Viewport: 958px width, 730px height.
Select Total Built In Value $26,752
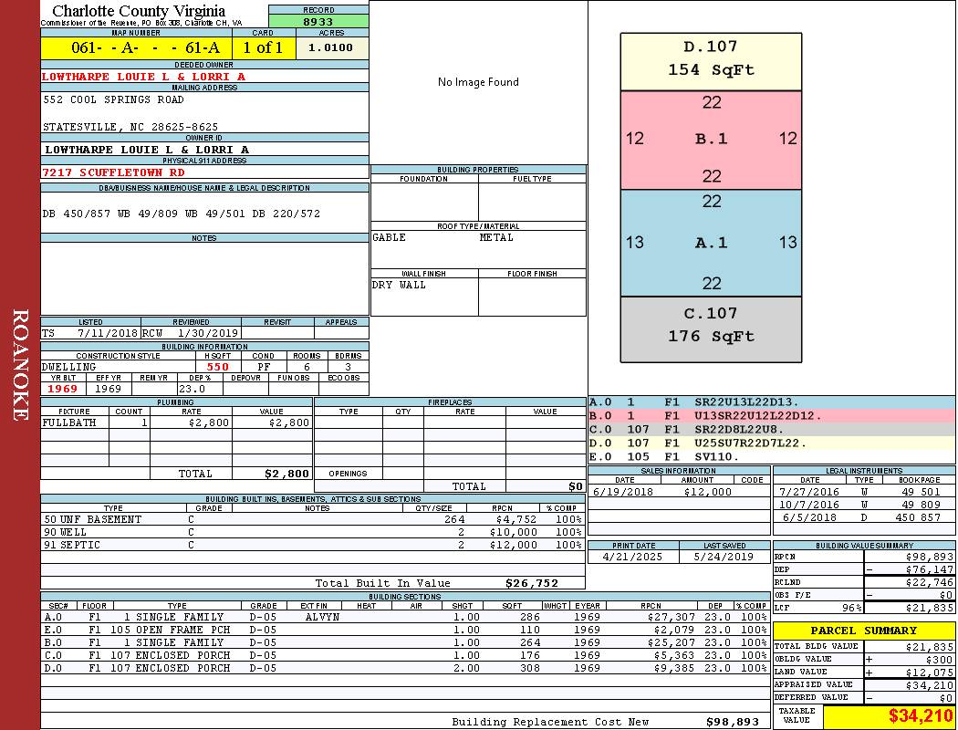pyautogui.click(x=532, y=583)
